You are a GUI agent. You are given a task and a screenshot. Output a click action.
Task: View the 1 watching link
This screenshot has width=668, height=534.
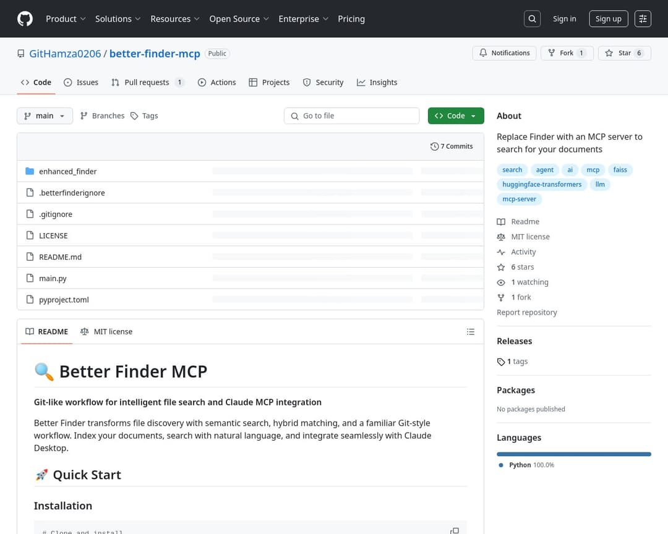[523, 282]
